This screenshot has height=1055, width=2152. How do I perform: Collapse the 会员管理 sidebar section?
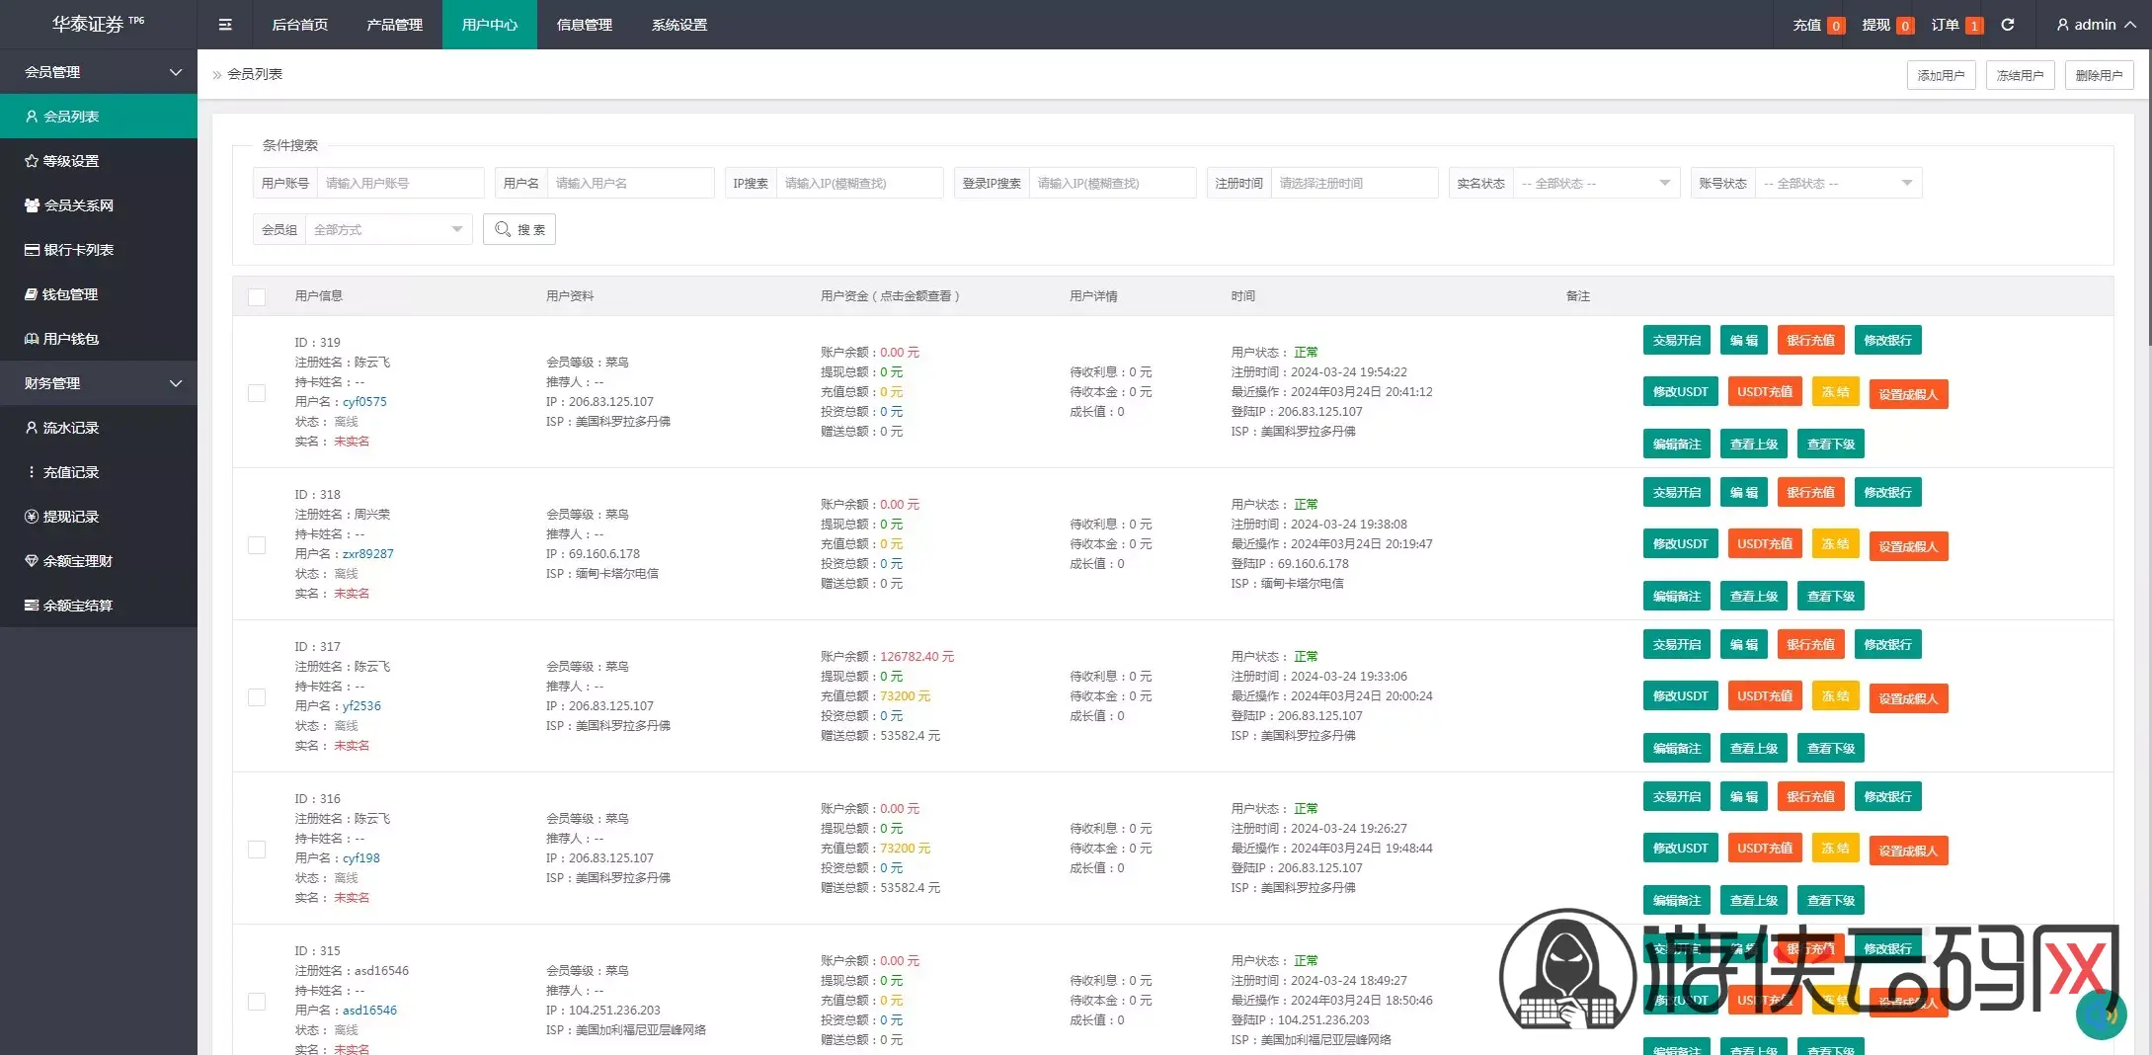coord(99,72)
